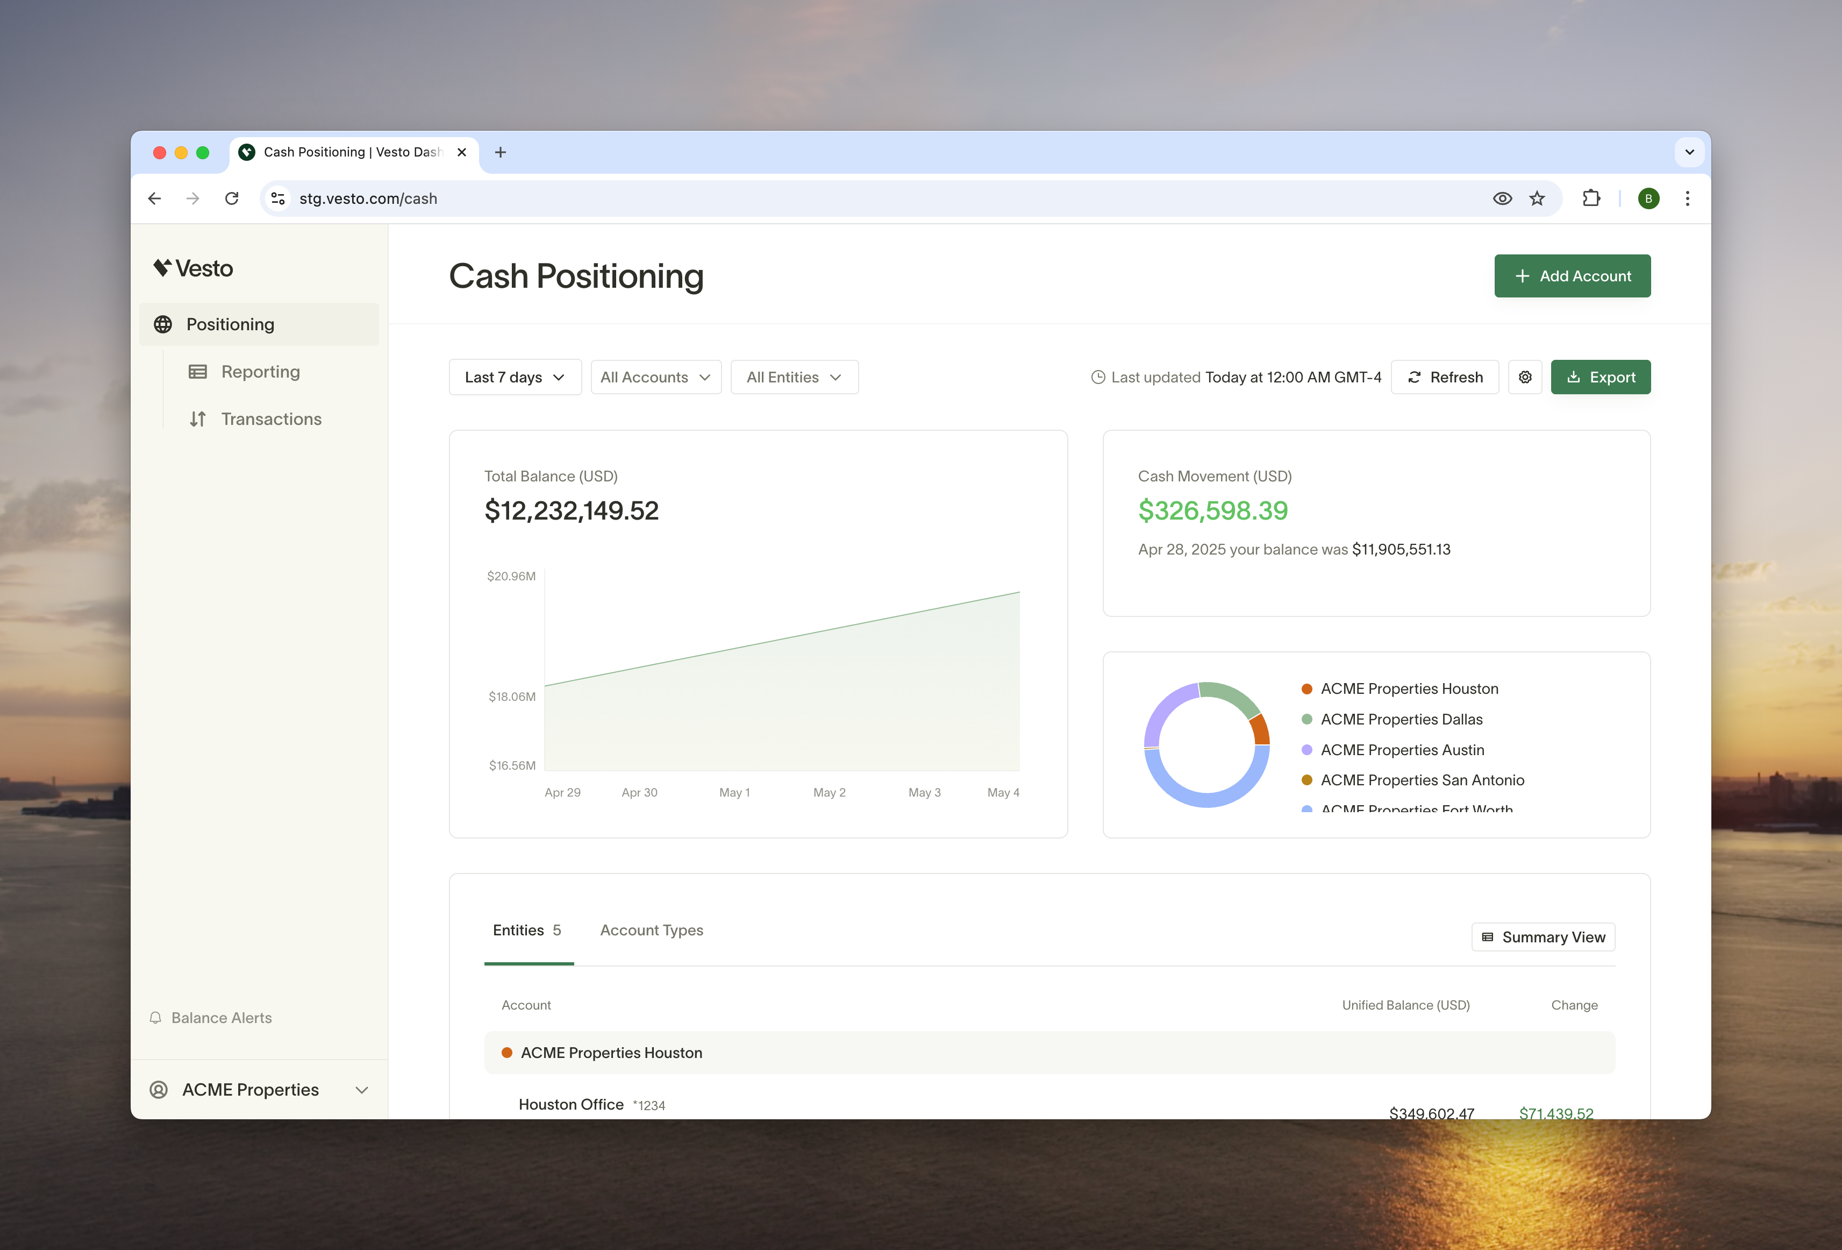Screen dimensions: 1842x1250
Task: Click the Balance Alerts bell icon
Action: click(x=155, y=1018)
